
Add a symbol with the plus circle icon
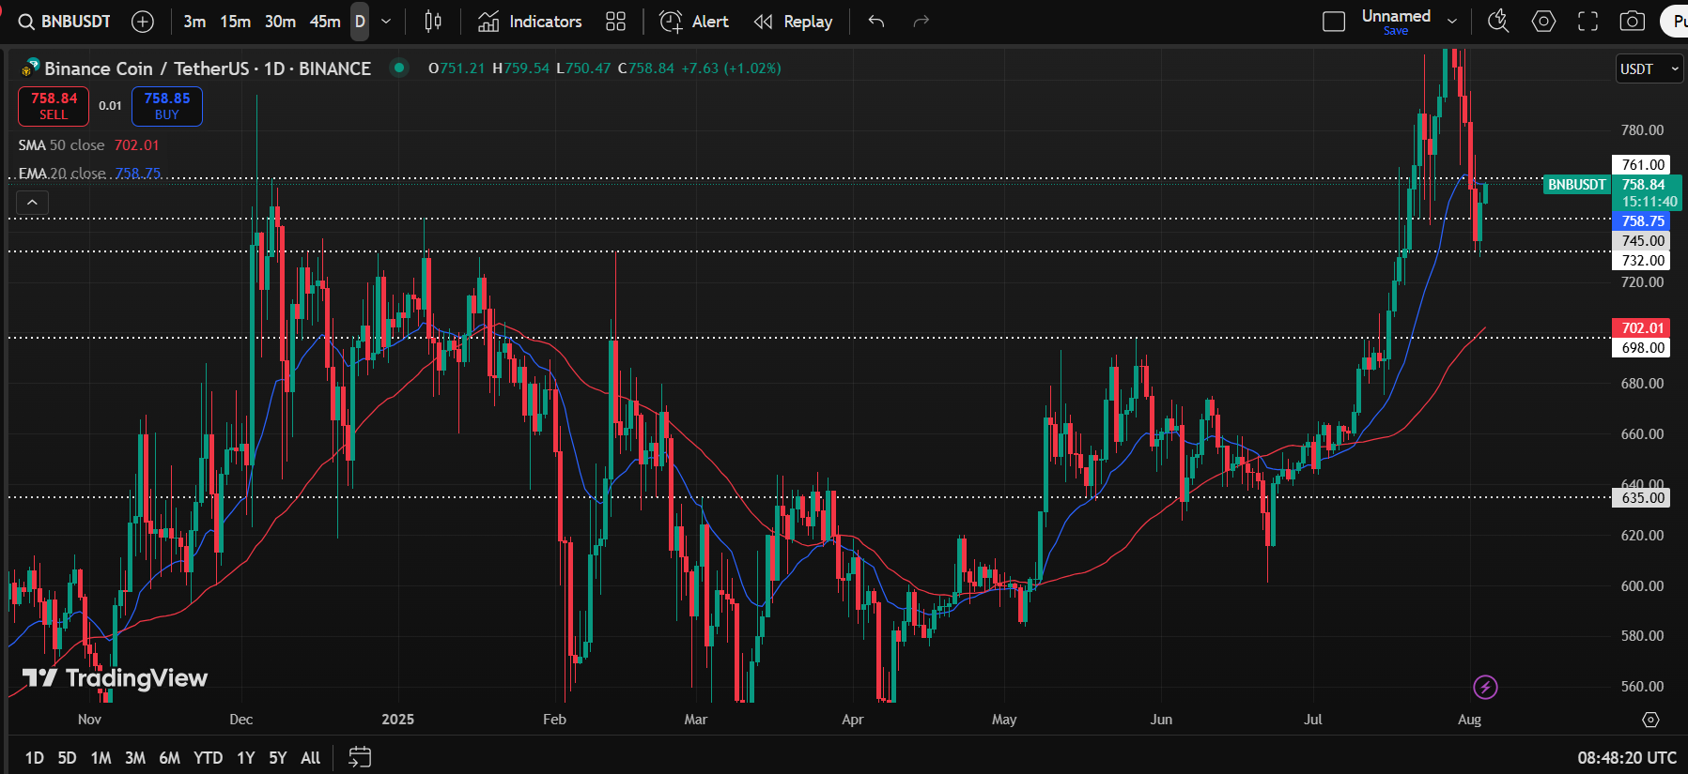[143, 22]
